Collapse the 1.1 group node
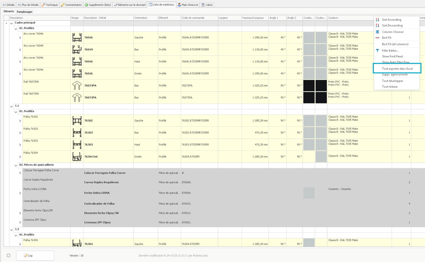This screenshot has height=262, width=425. 12,106
